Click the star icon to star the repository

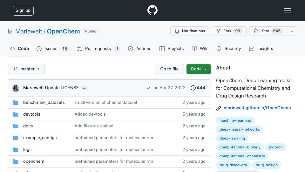[255, 31]
